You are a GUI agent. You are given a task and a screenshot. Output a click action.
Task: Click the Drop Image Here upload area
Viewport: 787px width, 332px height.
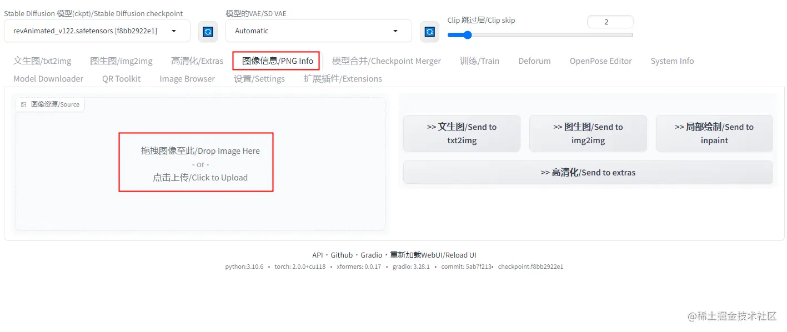[x=200, y=164]
